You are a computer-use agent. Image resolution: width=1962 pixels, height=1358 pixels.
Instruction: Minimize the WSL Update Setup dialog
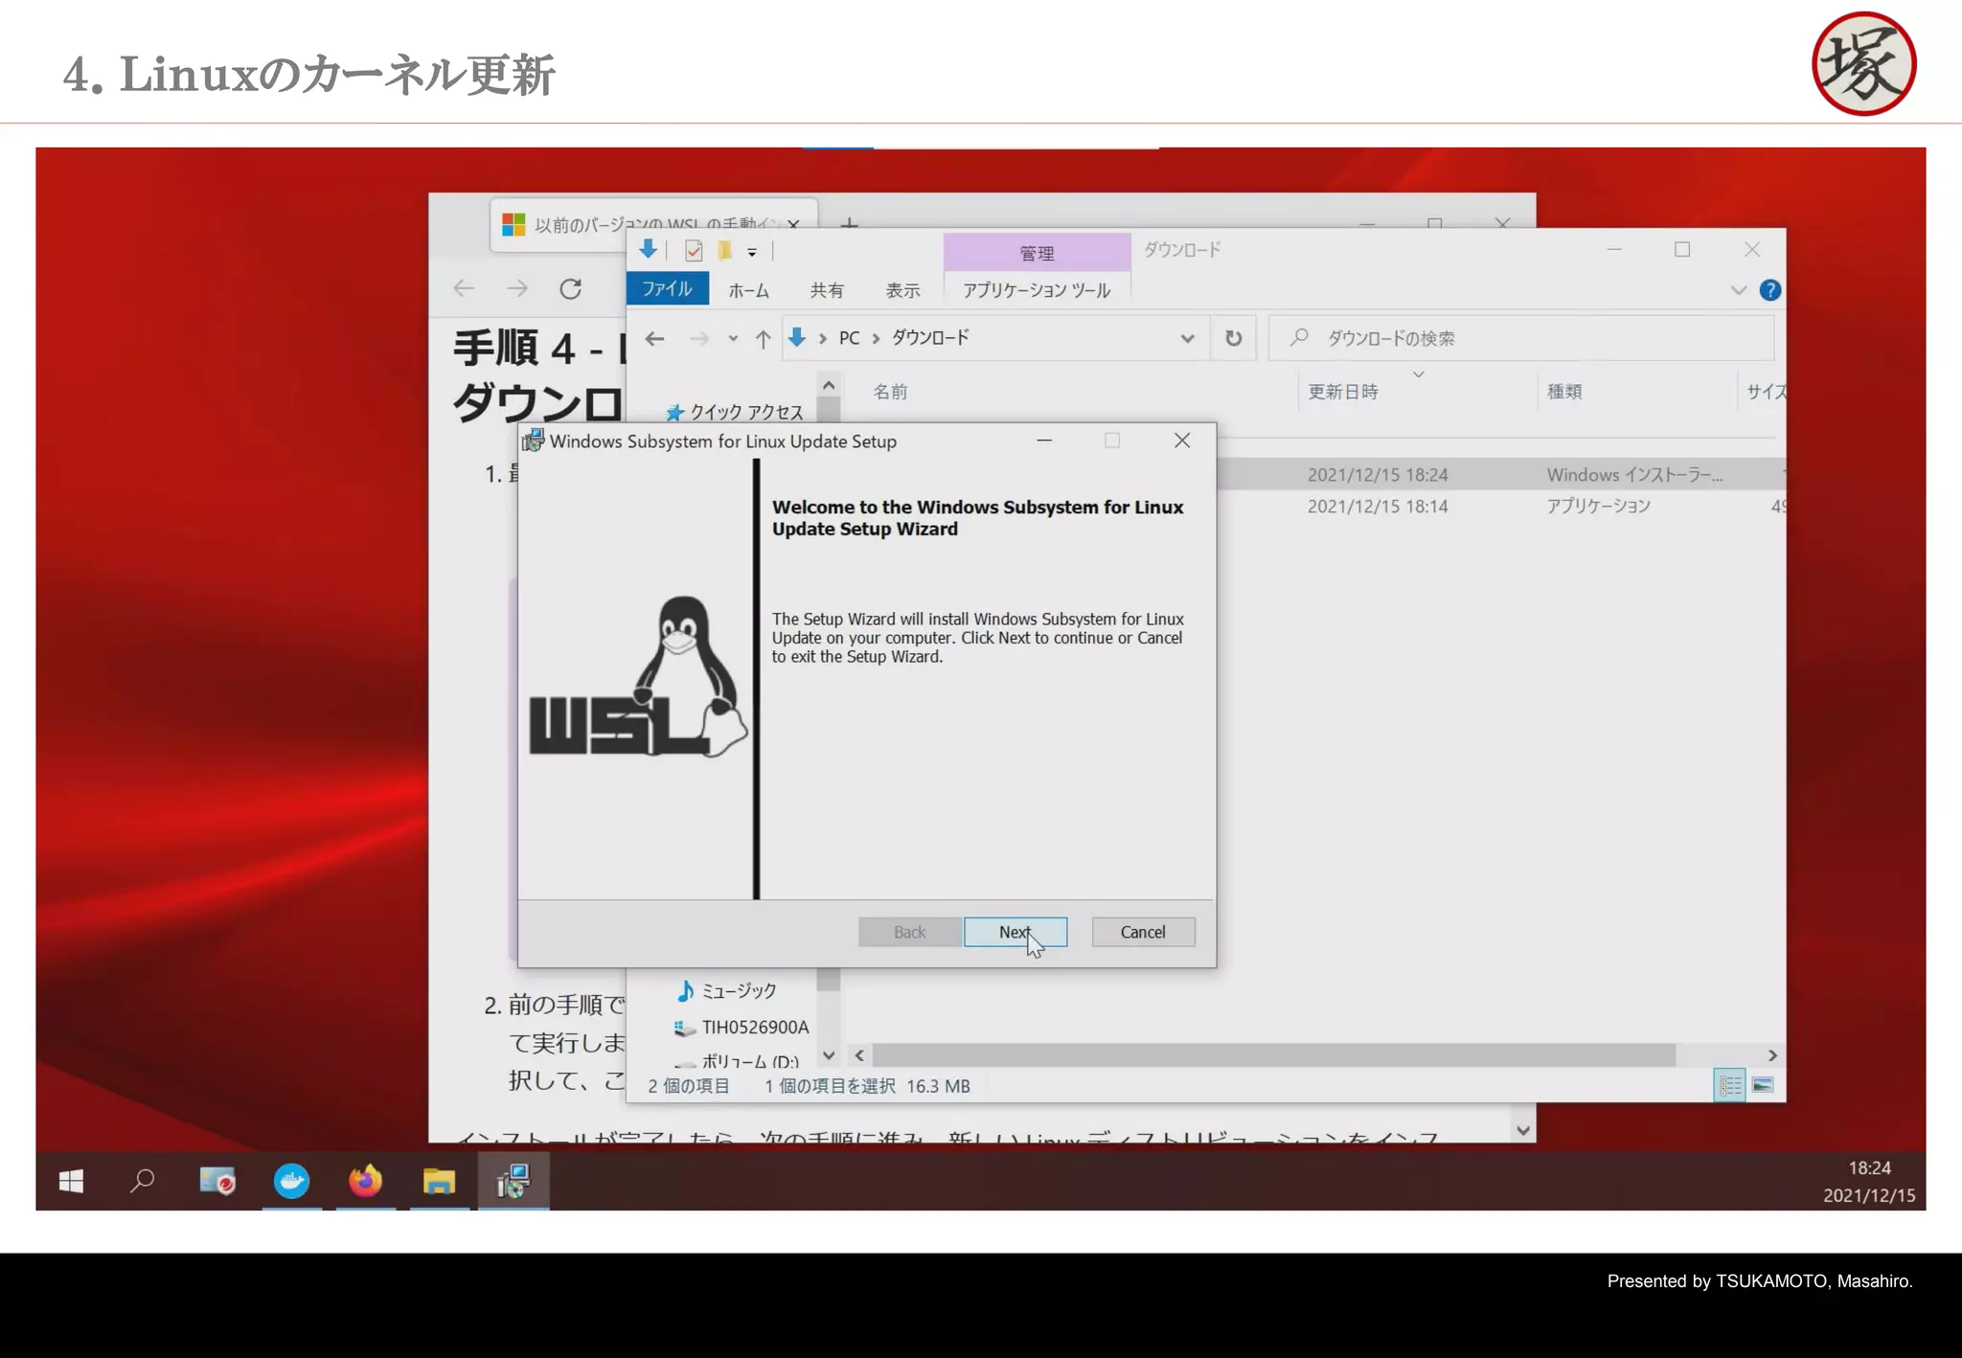pos(1044,441)
